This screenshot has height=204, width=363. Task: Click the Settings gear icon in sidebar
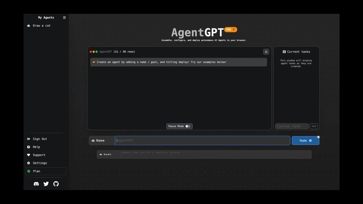[29, 163]
